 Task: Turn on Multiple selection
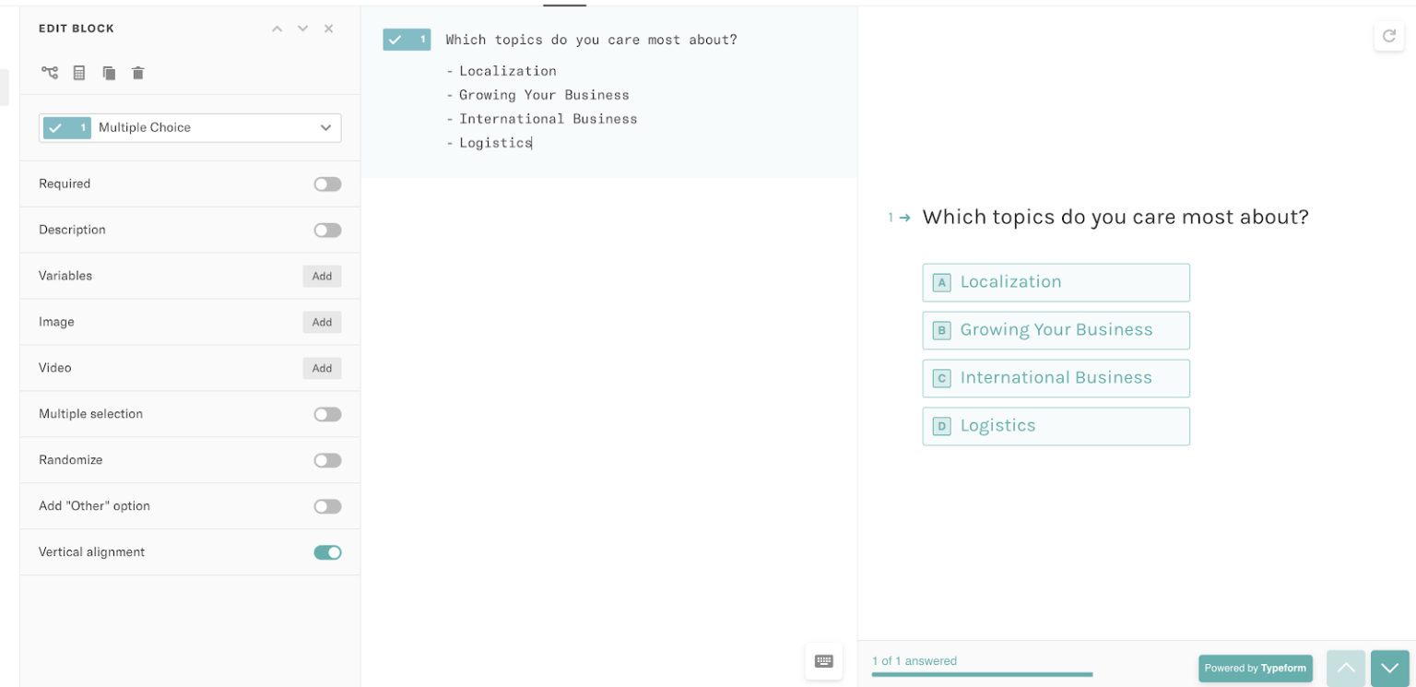pos(327,414)
